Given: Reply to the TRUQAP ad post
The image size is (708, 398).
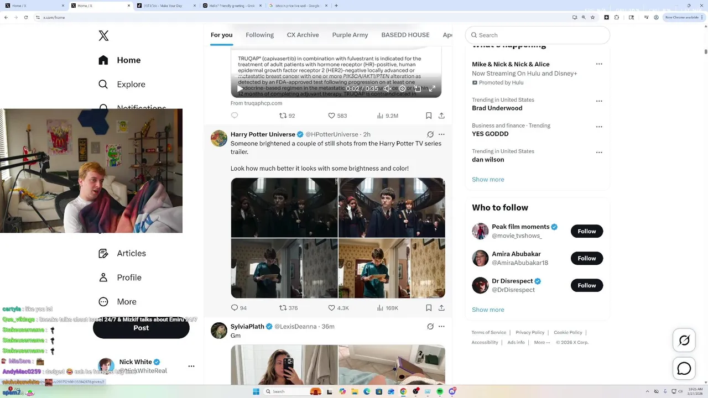Looking at the screenshot, I should [x=235, y=116].
